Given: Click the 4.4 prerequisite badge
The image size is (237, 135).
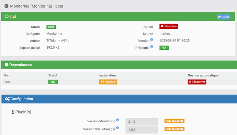Looking at the screenshot, I should point(164,48).
